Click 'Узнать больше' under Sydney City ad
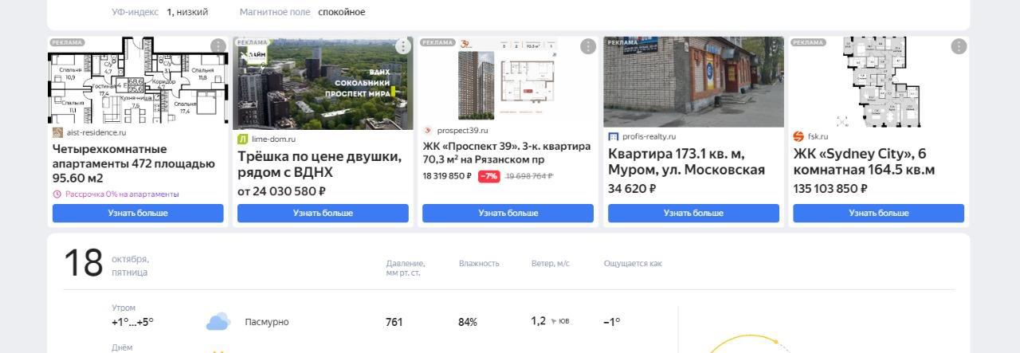The width and height of the screenshot is (1020, 353). [878, 213]
